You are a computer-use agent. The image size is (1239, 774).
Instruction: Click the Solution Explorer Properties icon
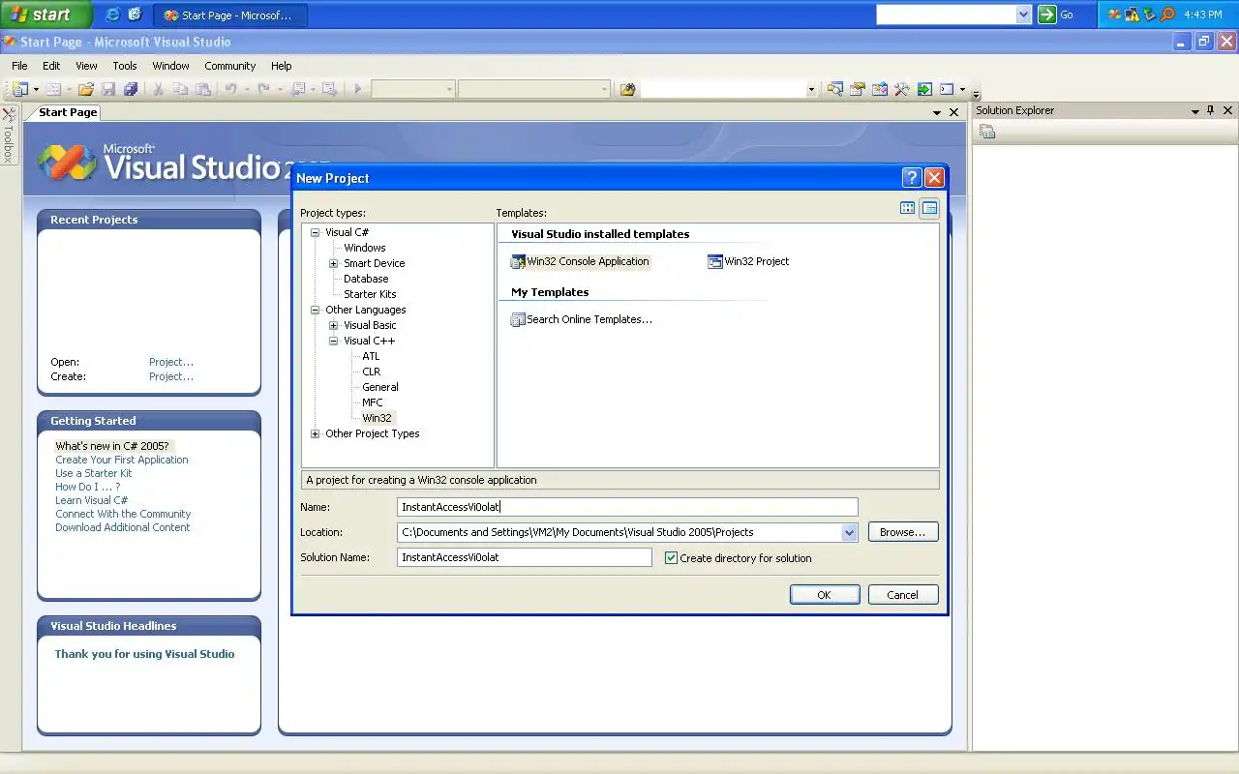pos(987,132)
